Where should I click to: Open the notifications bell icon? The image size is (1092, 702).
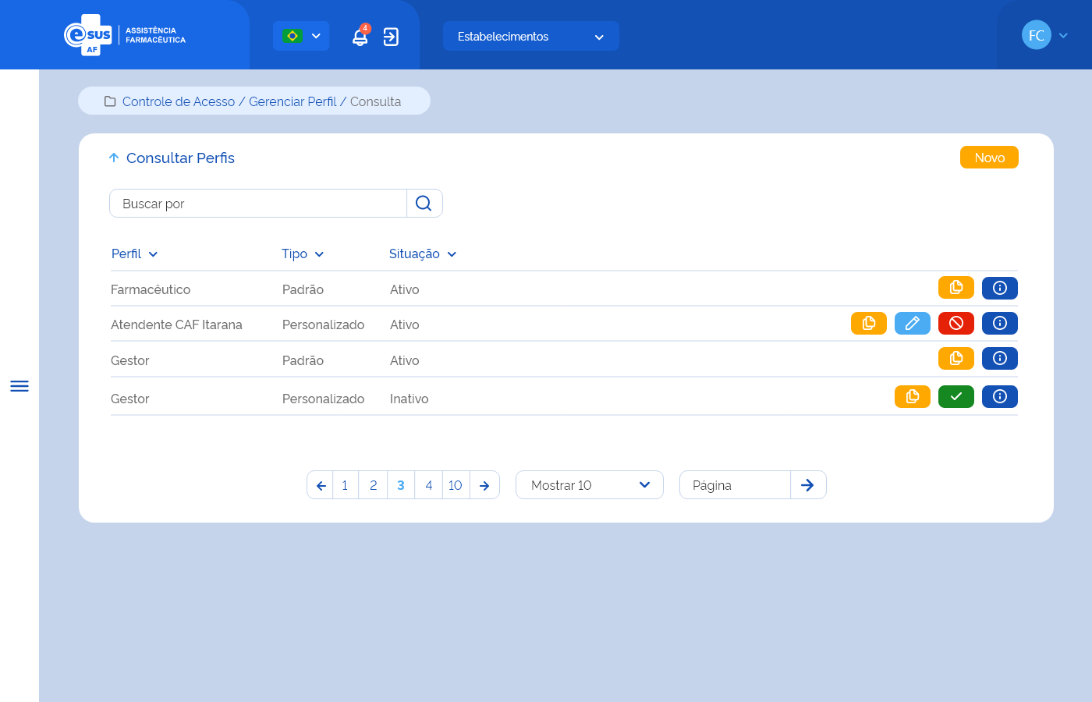360,37
